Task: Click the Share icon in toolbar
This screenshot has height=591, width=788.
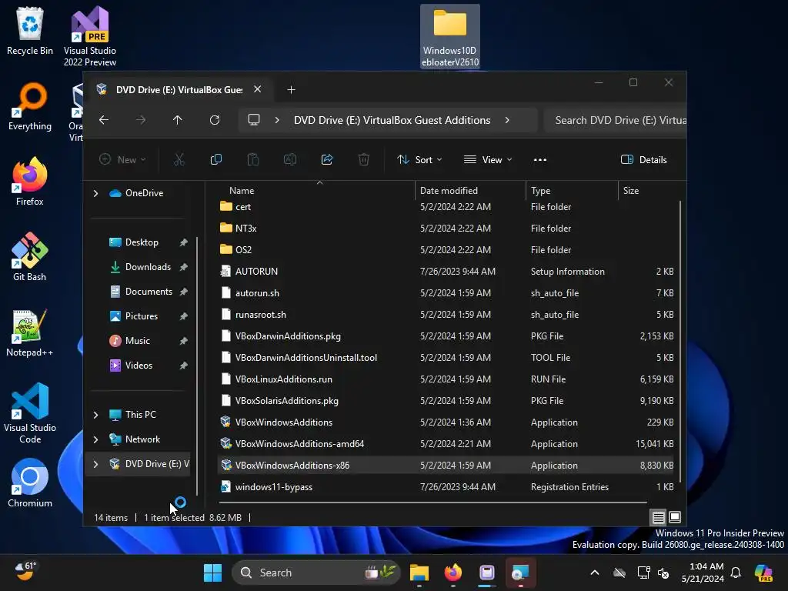Action: tap(327, 160)
